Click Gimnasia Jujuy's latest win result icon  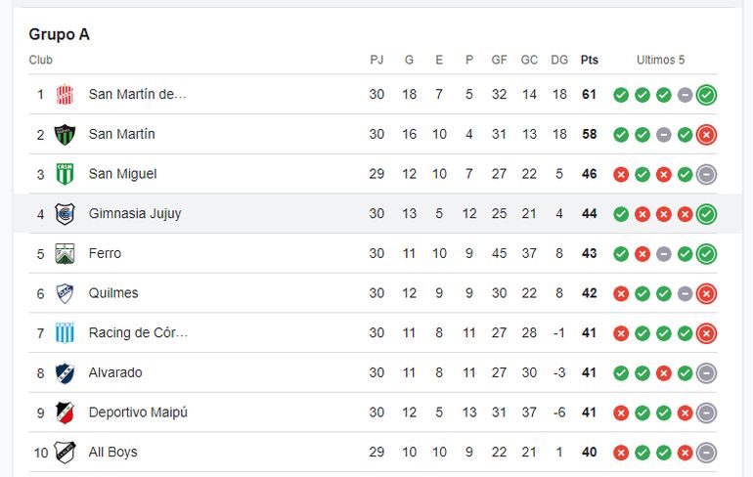[706, 214]
